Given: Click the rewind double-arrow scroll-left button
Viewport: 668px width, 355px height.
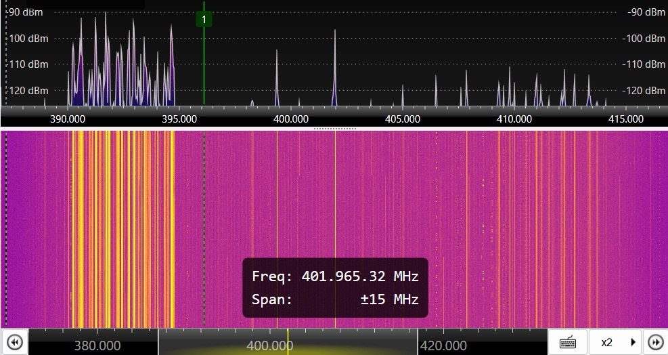Looking at the screenshot, I should point(14,342).
